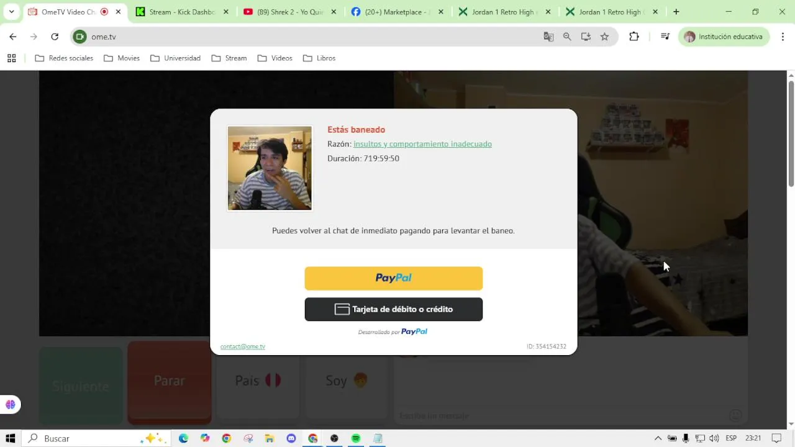This screenshot has height=447, width=795.
Task: Open a new browser tab
Action: (x=676, y=12)
